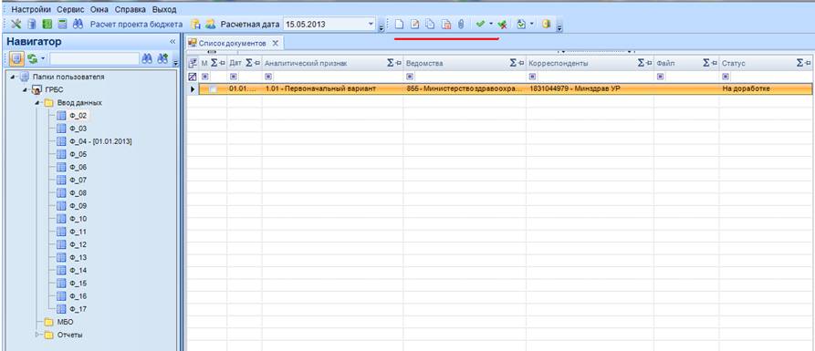This screenshot has height=351, width=815.
Task: Sort by Аналитический признак column header
Action: pyautogui.click(x=306, y=63)
